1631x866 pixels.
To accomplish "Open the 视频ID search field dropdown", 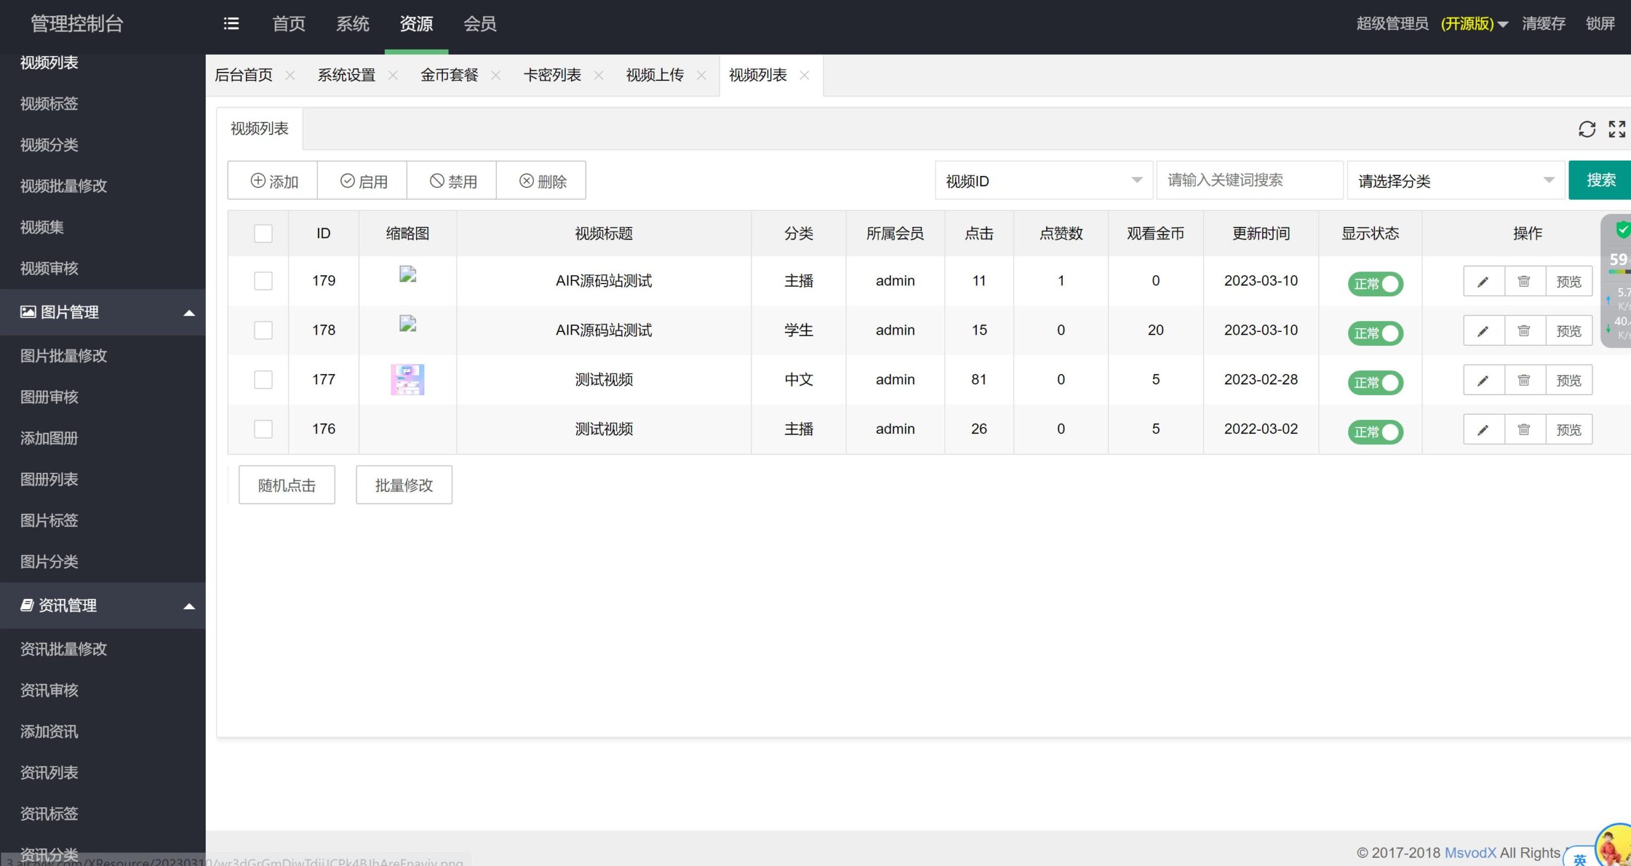I will (x=1043, y=181).
